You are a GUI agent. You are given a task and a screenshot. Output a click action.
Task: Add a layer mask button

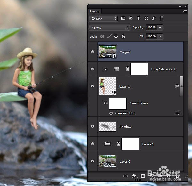pyautogui.click(x=143, y=176)
